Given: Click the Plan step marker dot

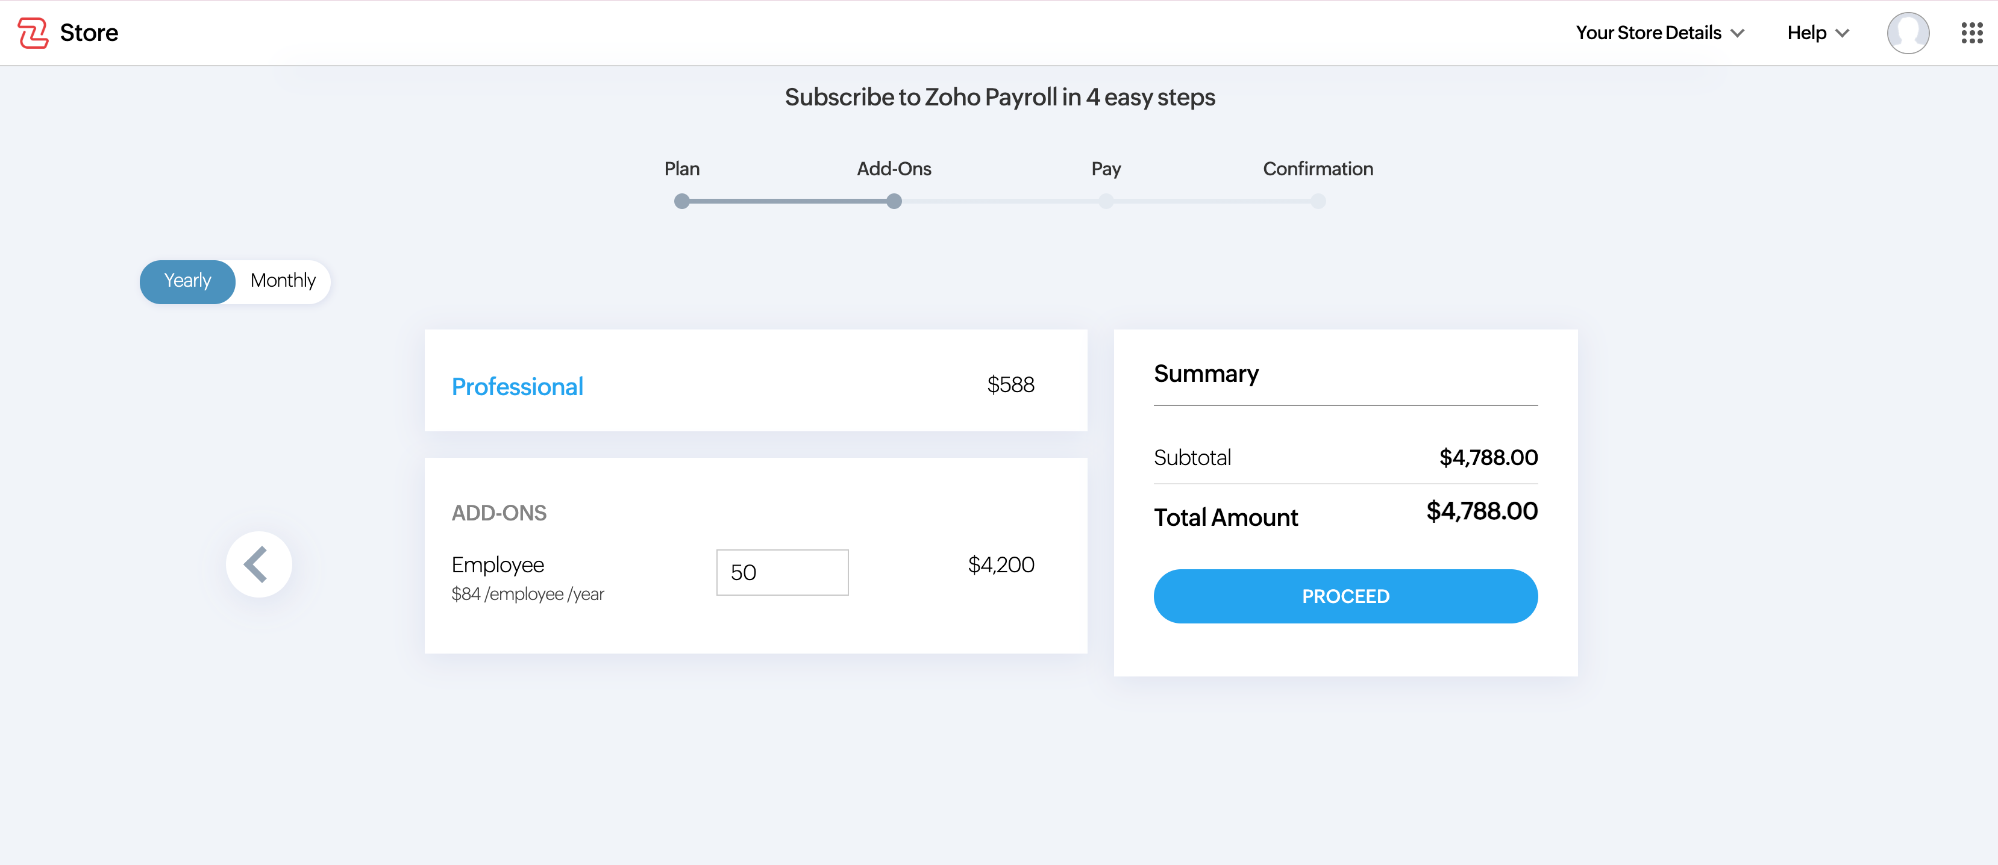Looking at the screenshot, I should 682,201.
